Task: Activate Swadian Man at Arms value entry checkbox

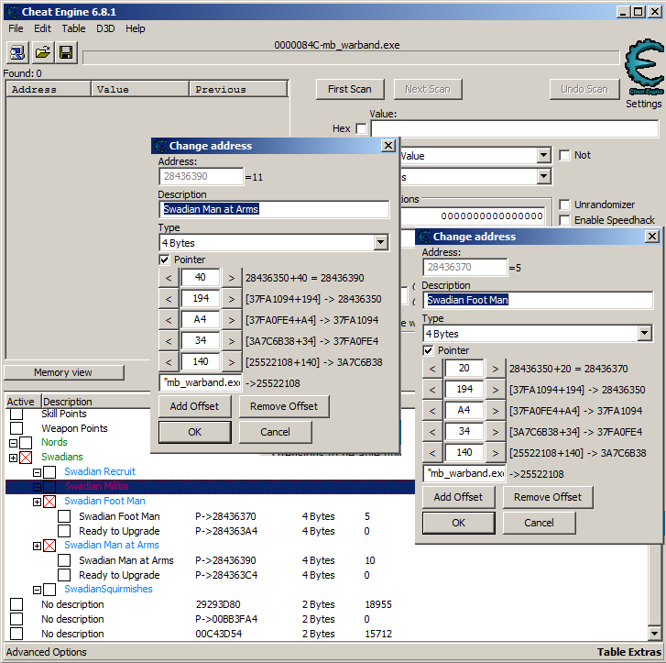Action: click(64, 560)
